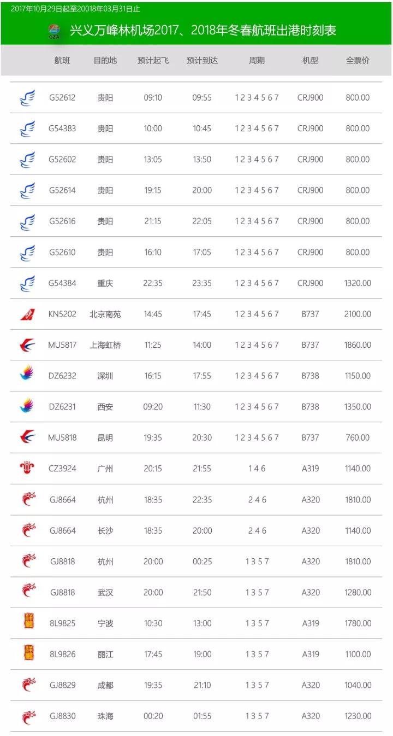Image resolution: width=393 pixels, height=736 pixels.
Task: Click the GZA airport logo in header
Action: [x=54, y=31]
